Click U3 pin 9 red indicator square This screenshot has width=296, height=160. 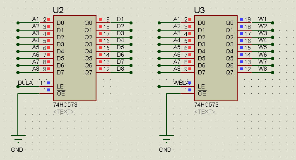(x=190, y=69)
